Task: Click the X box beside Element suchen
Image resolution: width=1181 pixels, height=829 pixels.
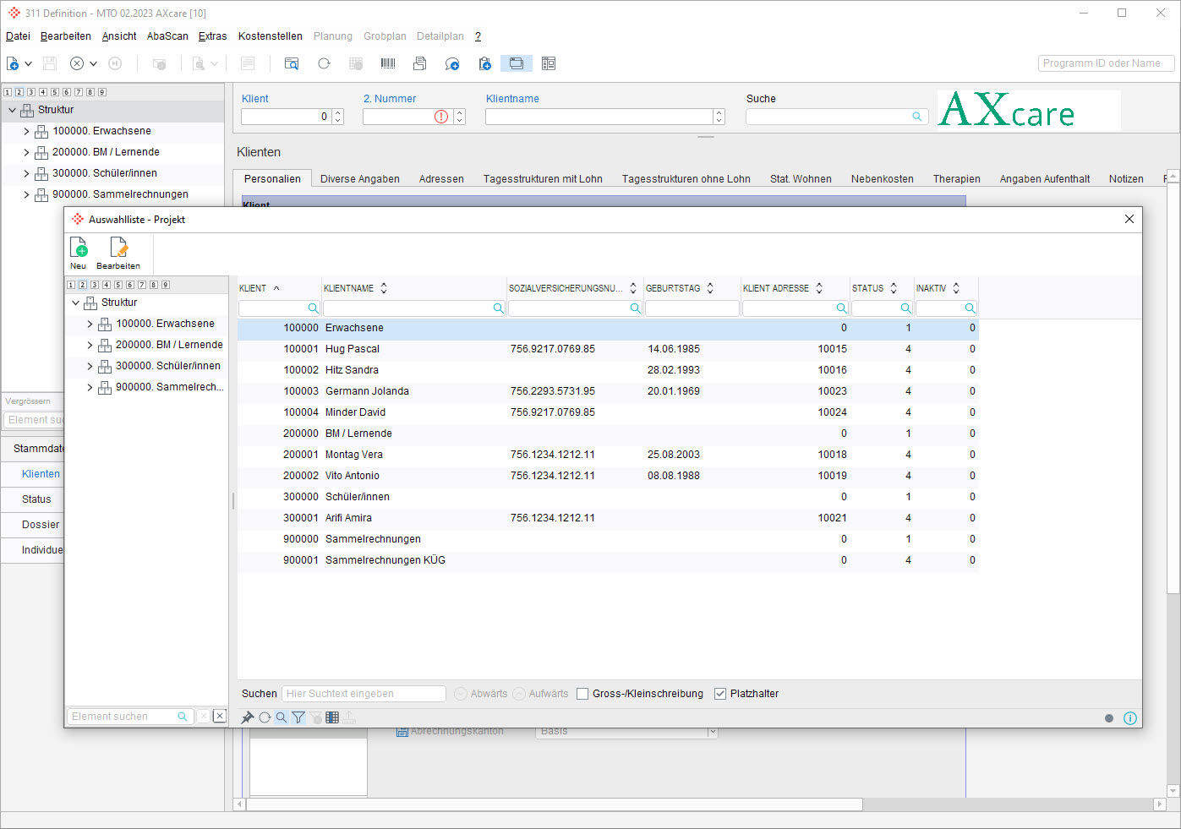Action: 219,716
